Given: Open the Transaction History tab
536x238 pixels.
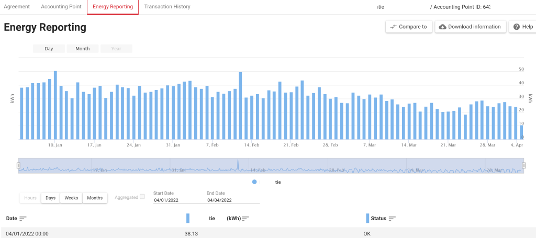Looking at the screenshot, I should point(167,7).
